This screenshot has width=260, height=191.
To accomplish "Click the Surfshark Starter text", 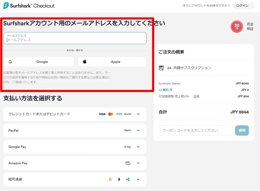I will click(x=170, y=84).
